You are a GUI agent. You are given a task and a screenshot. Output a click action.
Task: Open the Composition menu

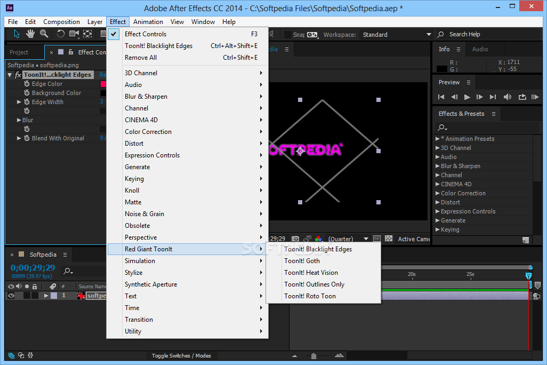pyautogui.click(x=61, y=22)
